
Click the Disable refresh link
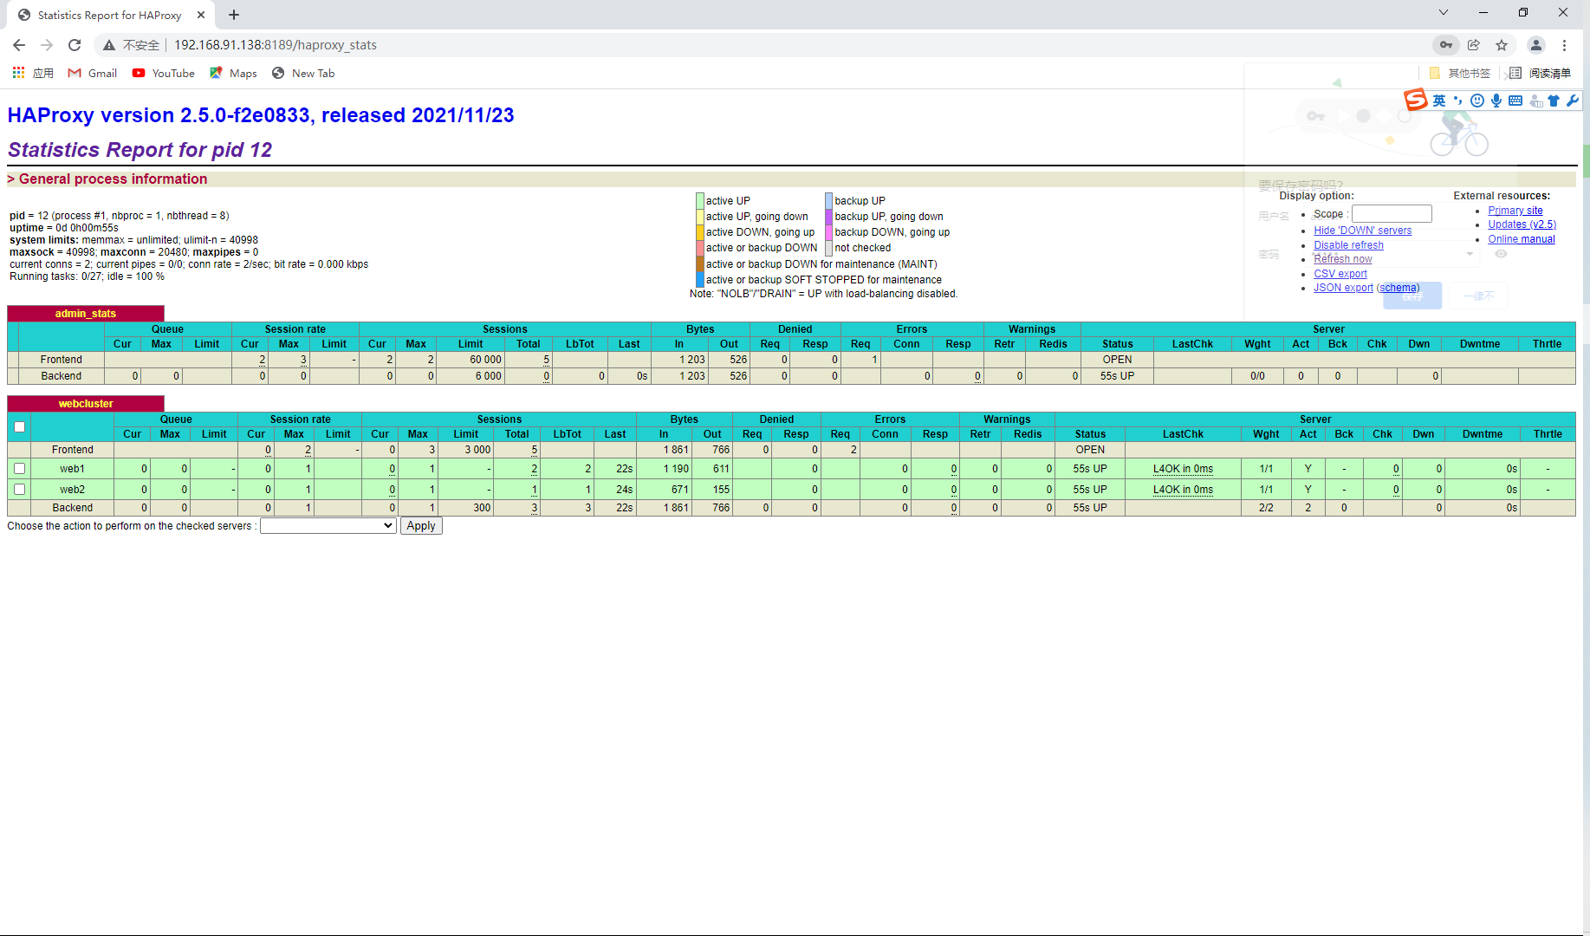click(x=1348, y=245)
